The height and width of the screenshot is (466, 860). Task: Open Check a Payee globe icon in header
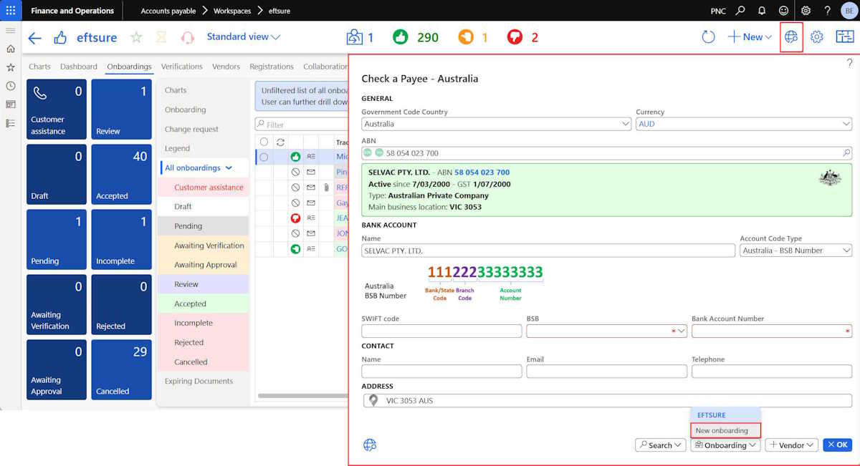click(x=791, y=37)
